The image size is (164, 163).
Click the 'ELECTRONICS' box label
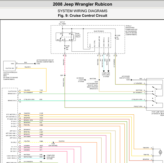[x=99, y=31]
